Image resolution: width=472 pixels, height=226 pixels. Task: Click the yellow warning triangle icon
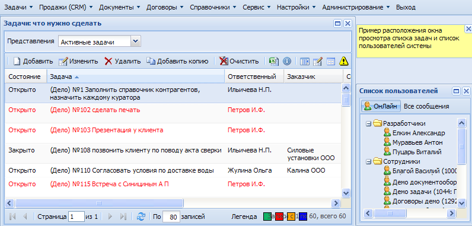tap(344, 61)
